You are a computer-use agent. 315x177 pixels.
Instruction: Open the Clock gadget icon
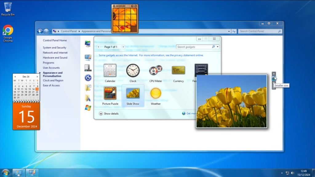(x=133, y=71)
